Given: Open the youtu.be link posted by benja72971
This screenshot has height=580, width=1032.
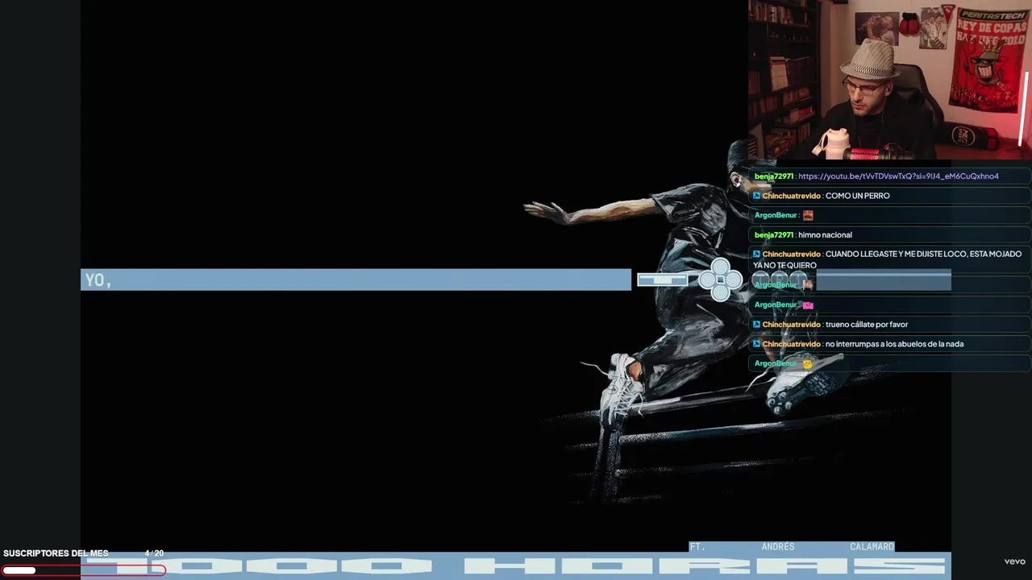Looking at the screenshot, I should 898,176.
